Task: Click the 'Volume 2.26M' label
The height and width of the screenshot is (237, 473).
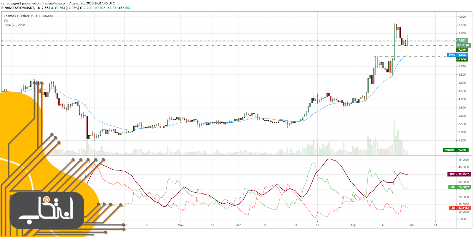Action: pyautogui.click(x=456, y=150)
